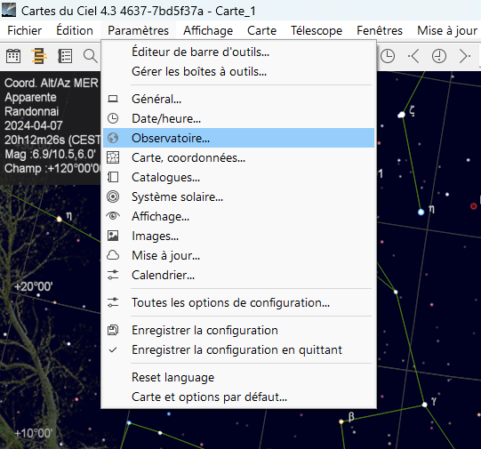This screenshot has width=481, height=449.
Task: Click the +20°00' altitude label
Action: (x=34, y=287)
